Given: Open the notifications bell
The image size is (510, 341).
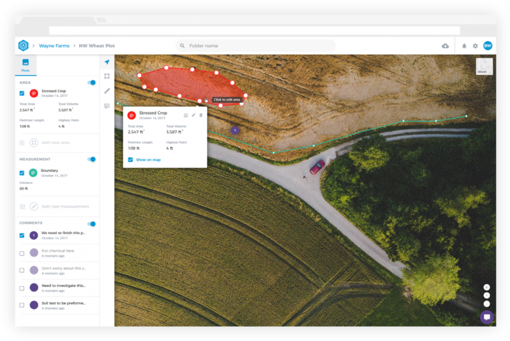Looking at the screenshot, I should coord(464,46).
